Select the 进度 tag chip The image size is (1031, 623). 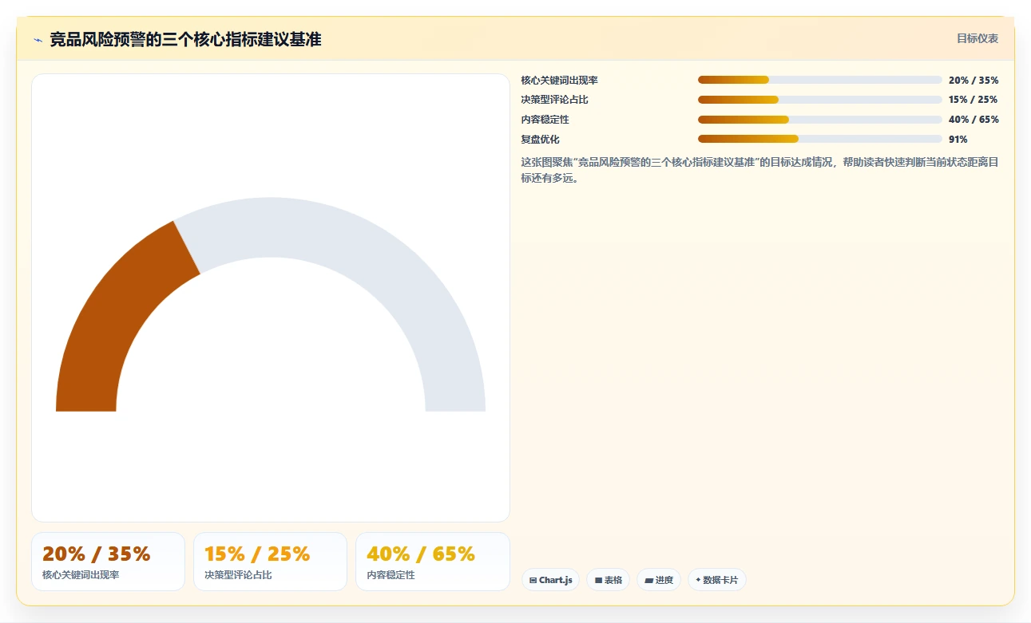(659, 580)
